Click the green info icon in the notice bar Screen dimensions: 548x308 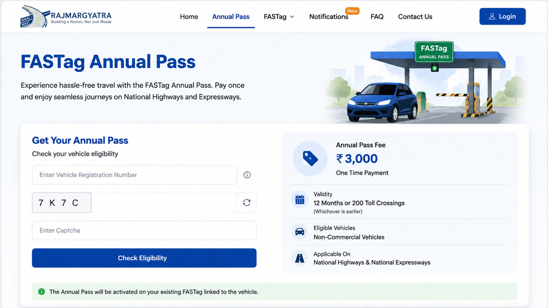coord(41,291)
